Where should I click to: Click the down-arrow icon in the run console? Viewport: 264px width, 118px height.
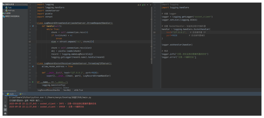pyautogui.click(x=5, y=101)
